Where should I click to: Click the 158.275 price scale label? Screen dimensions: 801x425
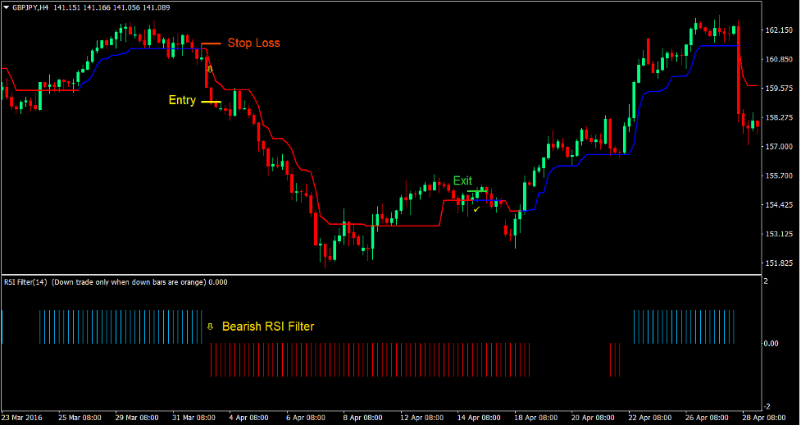pyautogui.click(x=778, y=117)
